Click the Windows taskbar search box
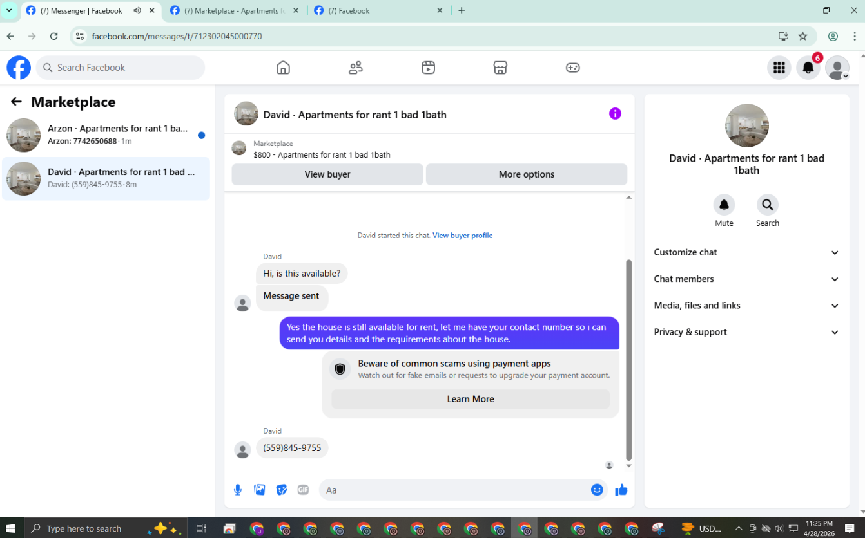 pyautogui.click(x=106, y=528)
